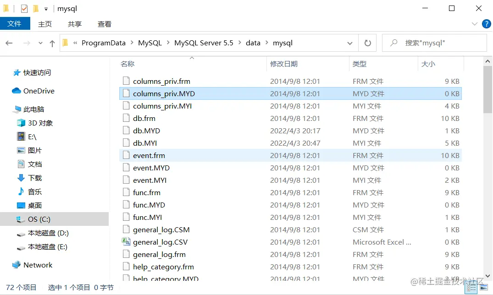Open the Help question mark icon
493x295 pixels.
pyautogui.click(x=487, y=24)
